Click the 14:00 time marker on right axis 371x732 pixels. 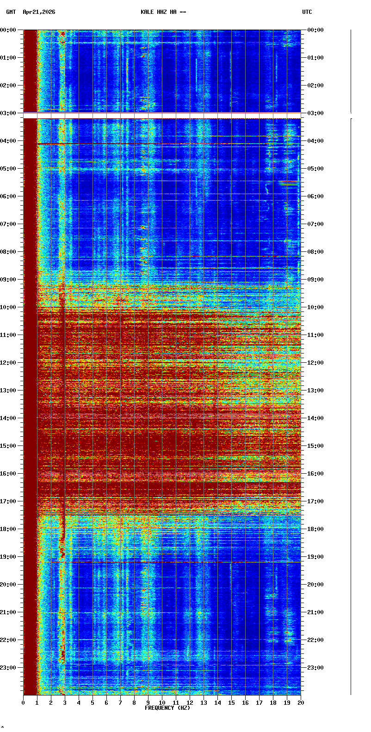[x=315, y=418]
